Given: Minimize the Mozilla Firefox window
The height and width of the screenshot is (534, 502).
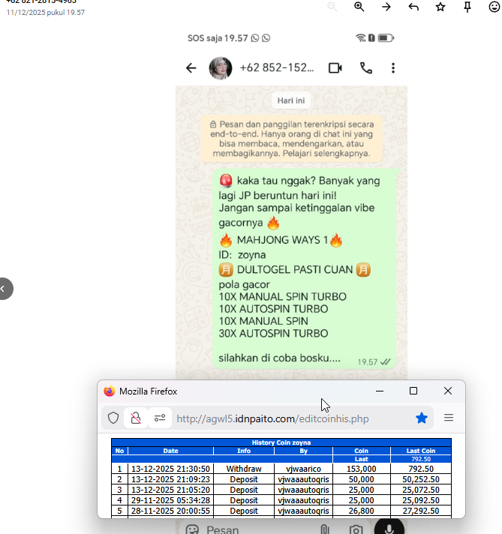Looking at the screenshot, I should [380, 391].
